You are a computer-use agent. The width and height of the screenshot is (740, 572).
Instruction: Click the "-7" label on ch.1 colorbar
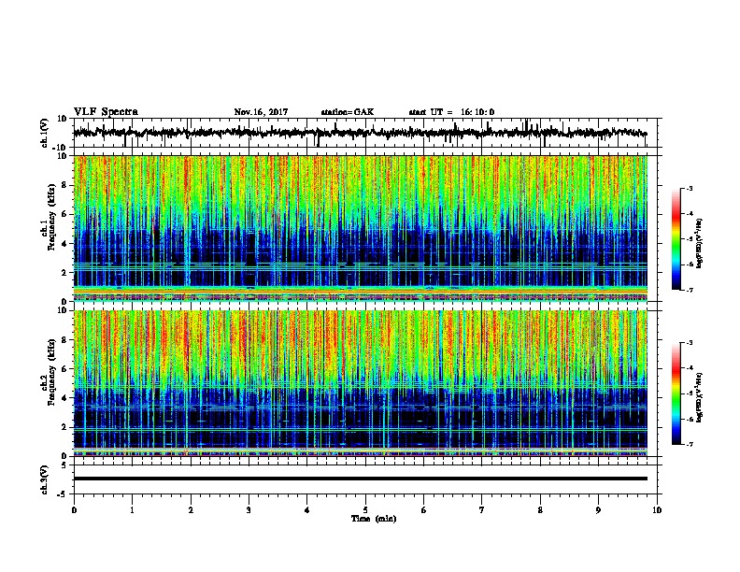[690, 290]
